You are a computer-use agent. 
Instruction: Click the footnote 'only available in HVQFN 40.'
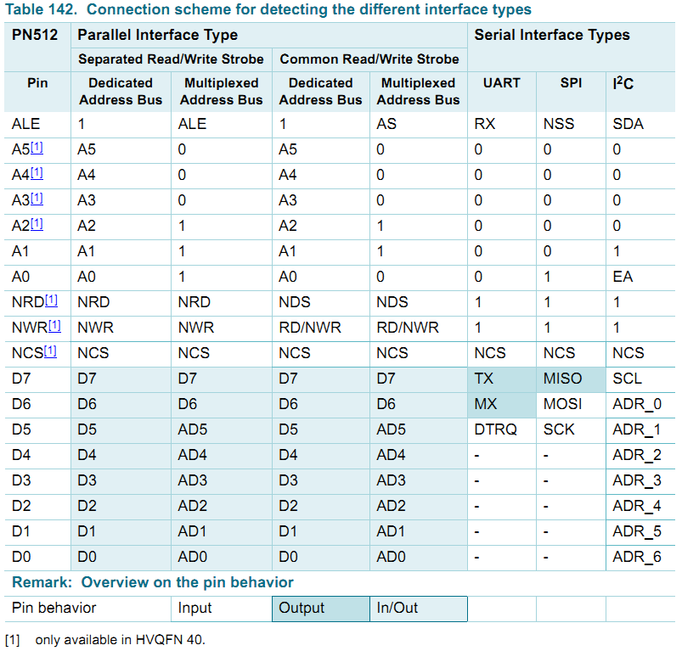point(120,640)
